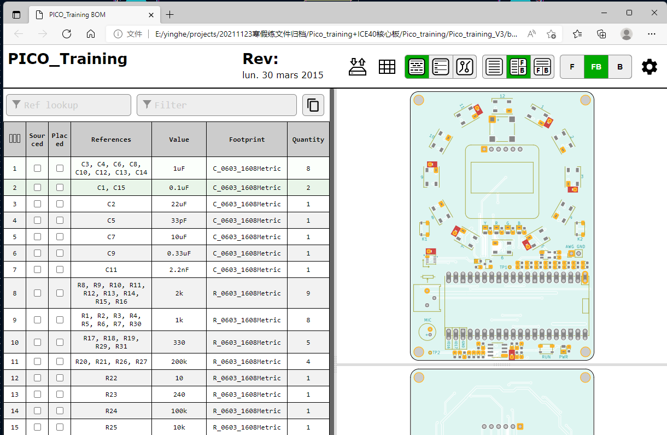Focus the Filter input field
The image size is (667, 435).
coord(217,105)
